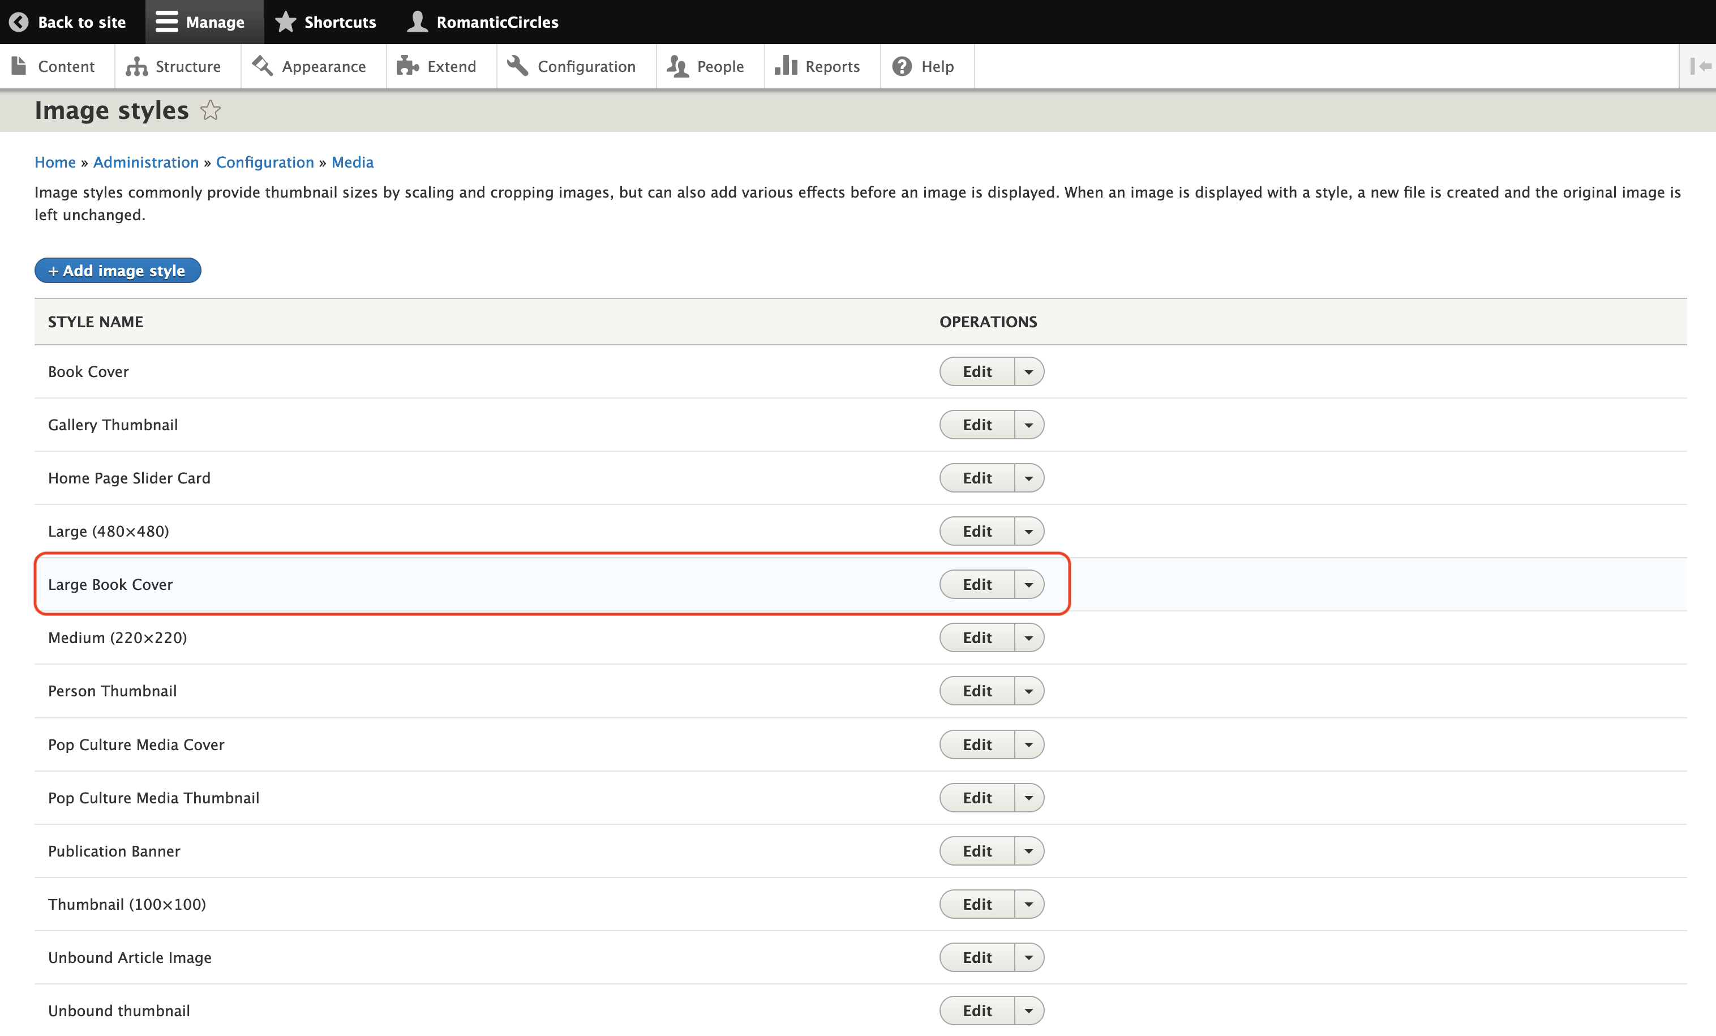
Task: Open the Shortcuts star menu
Action: pos(326,22)
